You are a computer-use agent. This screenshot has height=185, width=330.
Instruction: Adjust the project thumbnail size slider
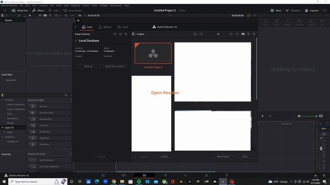pos(218,34)
